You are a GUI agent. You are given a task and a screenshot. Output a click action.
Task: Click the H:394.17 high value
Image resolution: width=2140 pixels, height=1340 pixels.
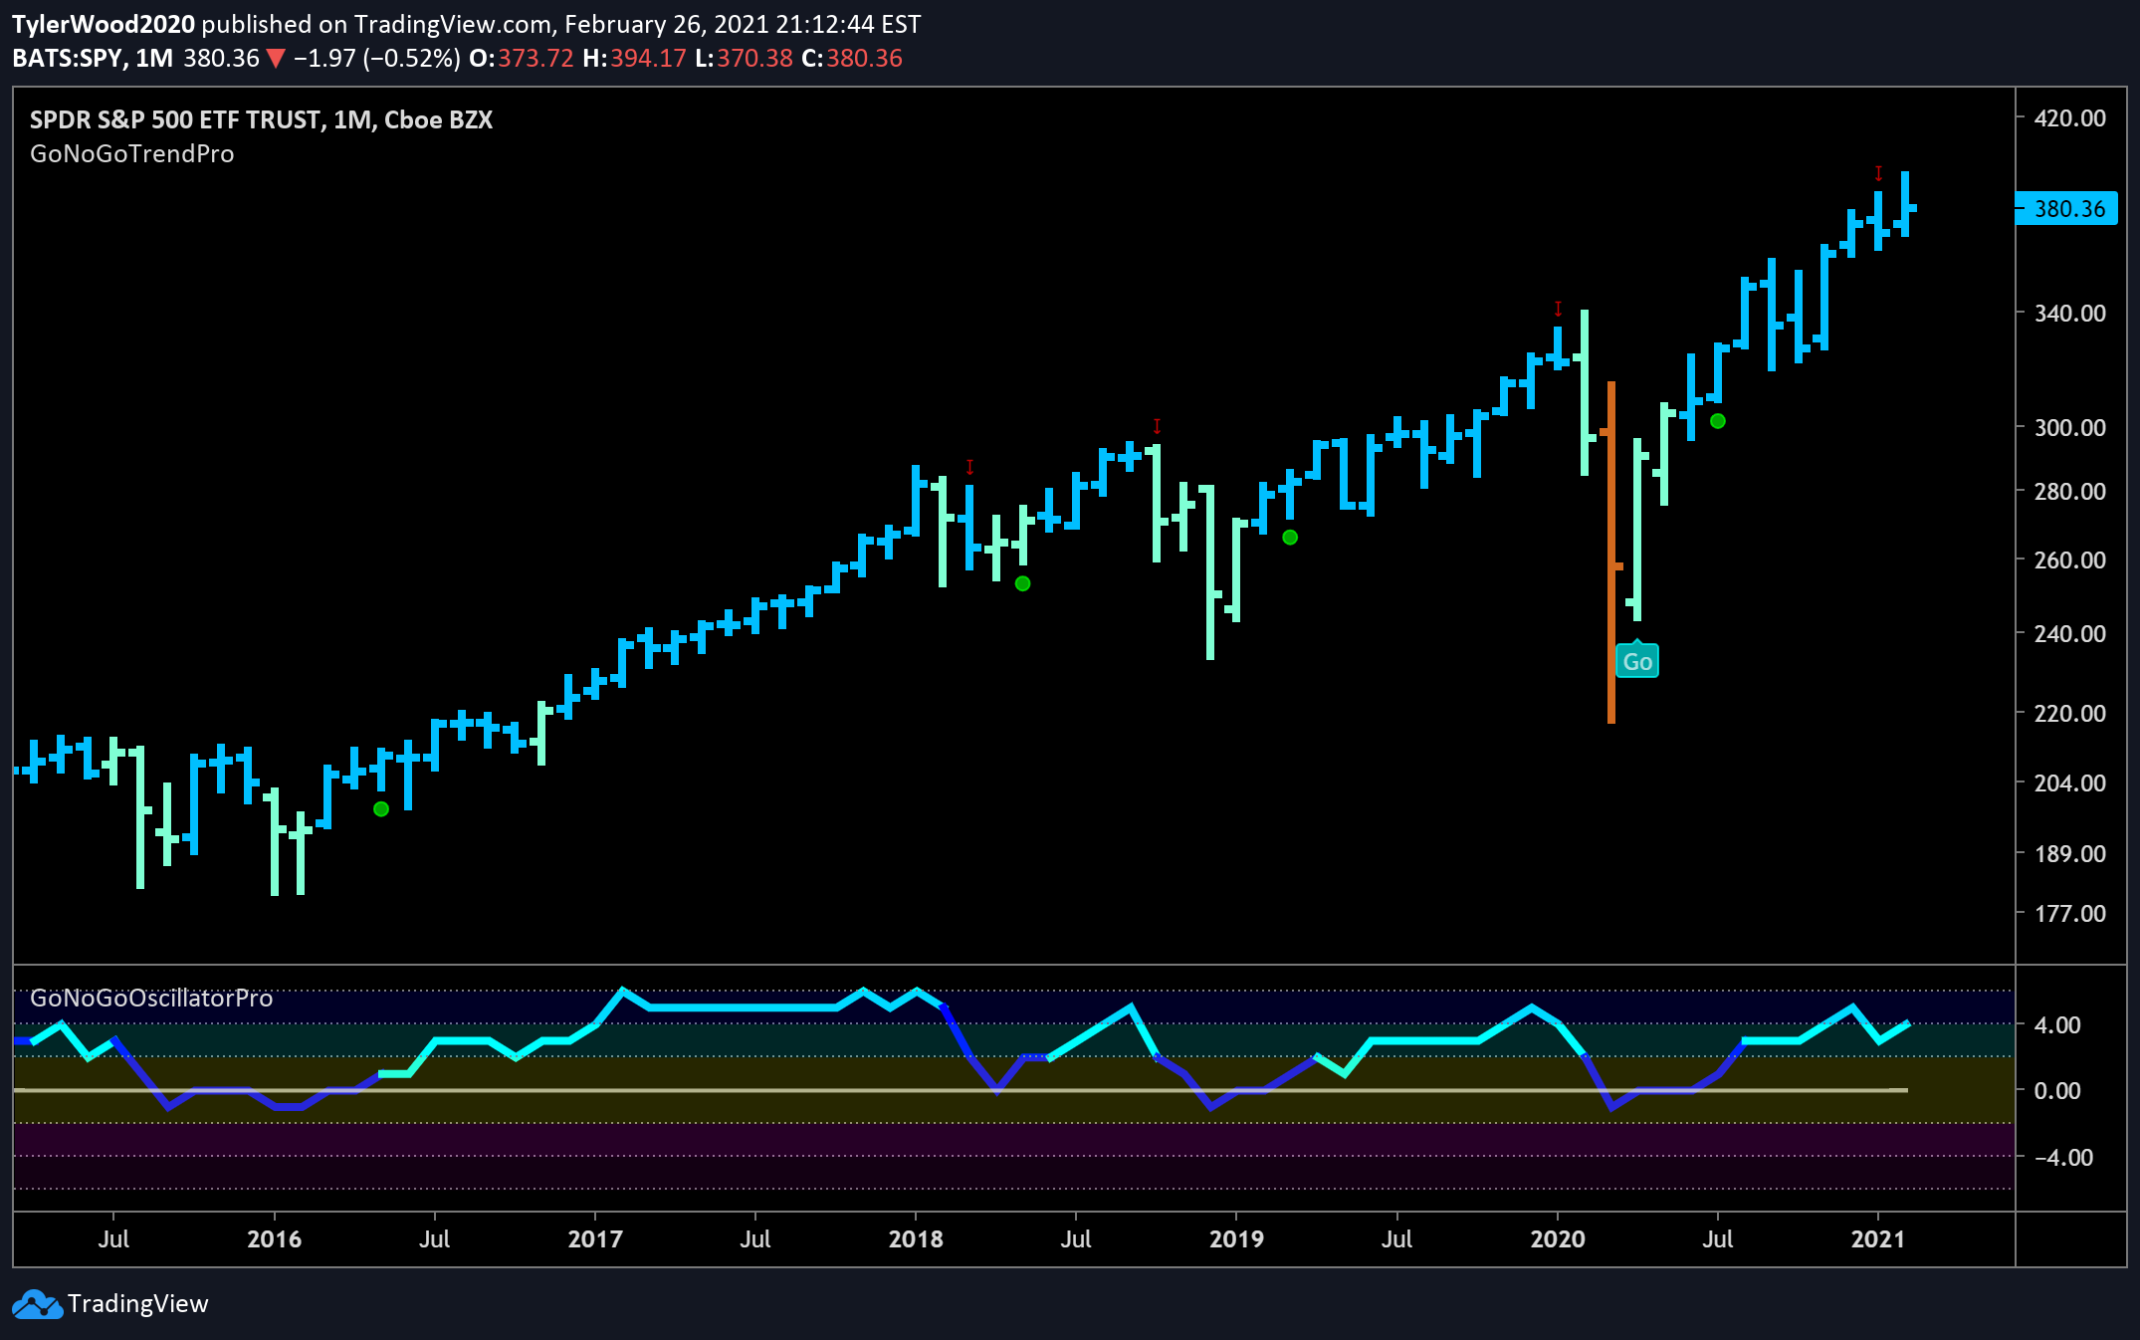(635, 59)
